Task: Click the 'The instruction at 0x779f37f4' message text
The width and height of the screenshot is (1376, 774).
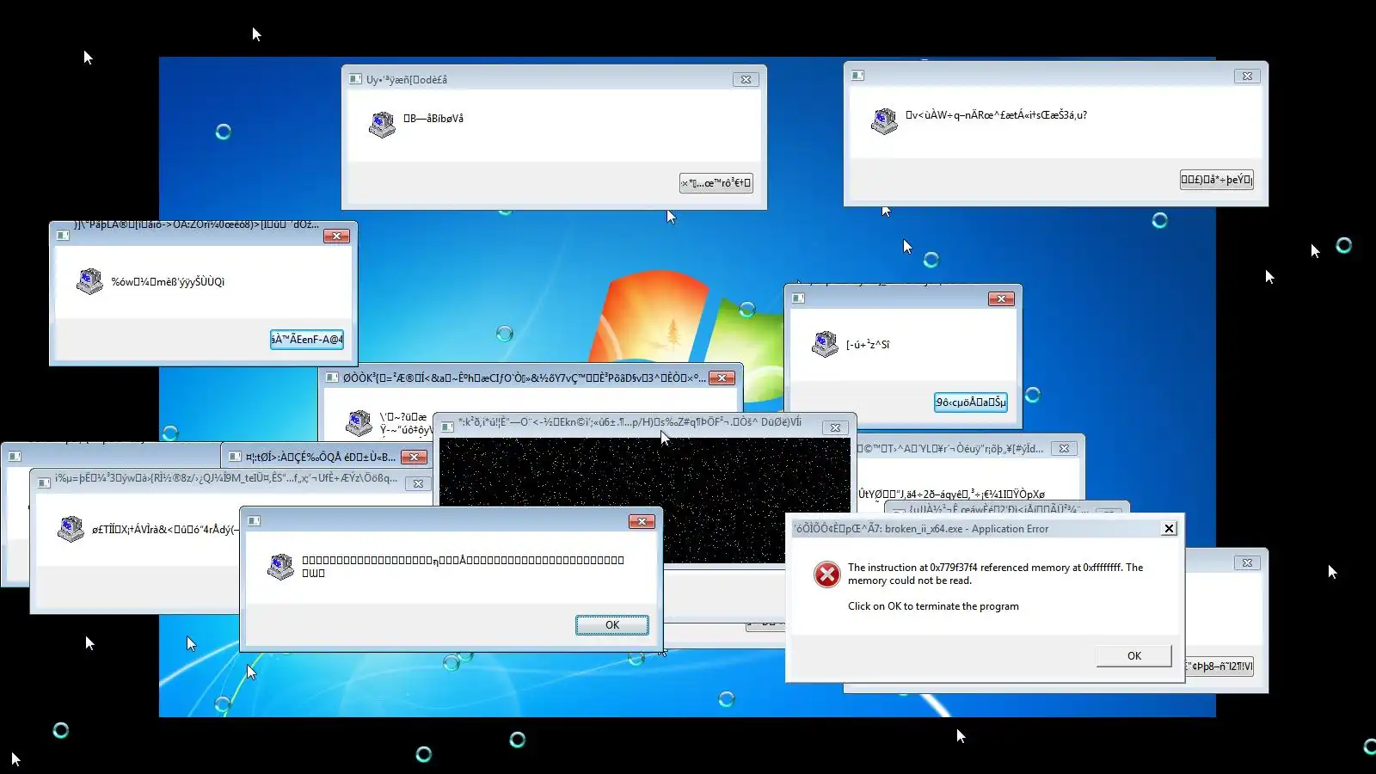Action: tap(995, 574)
